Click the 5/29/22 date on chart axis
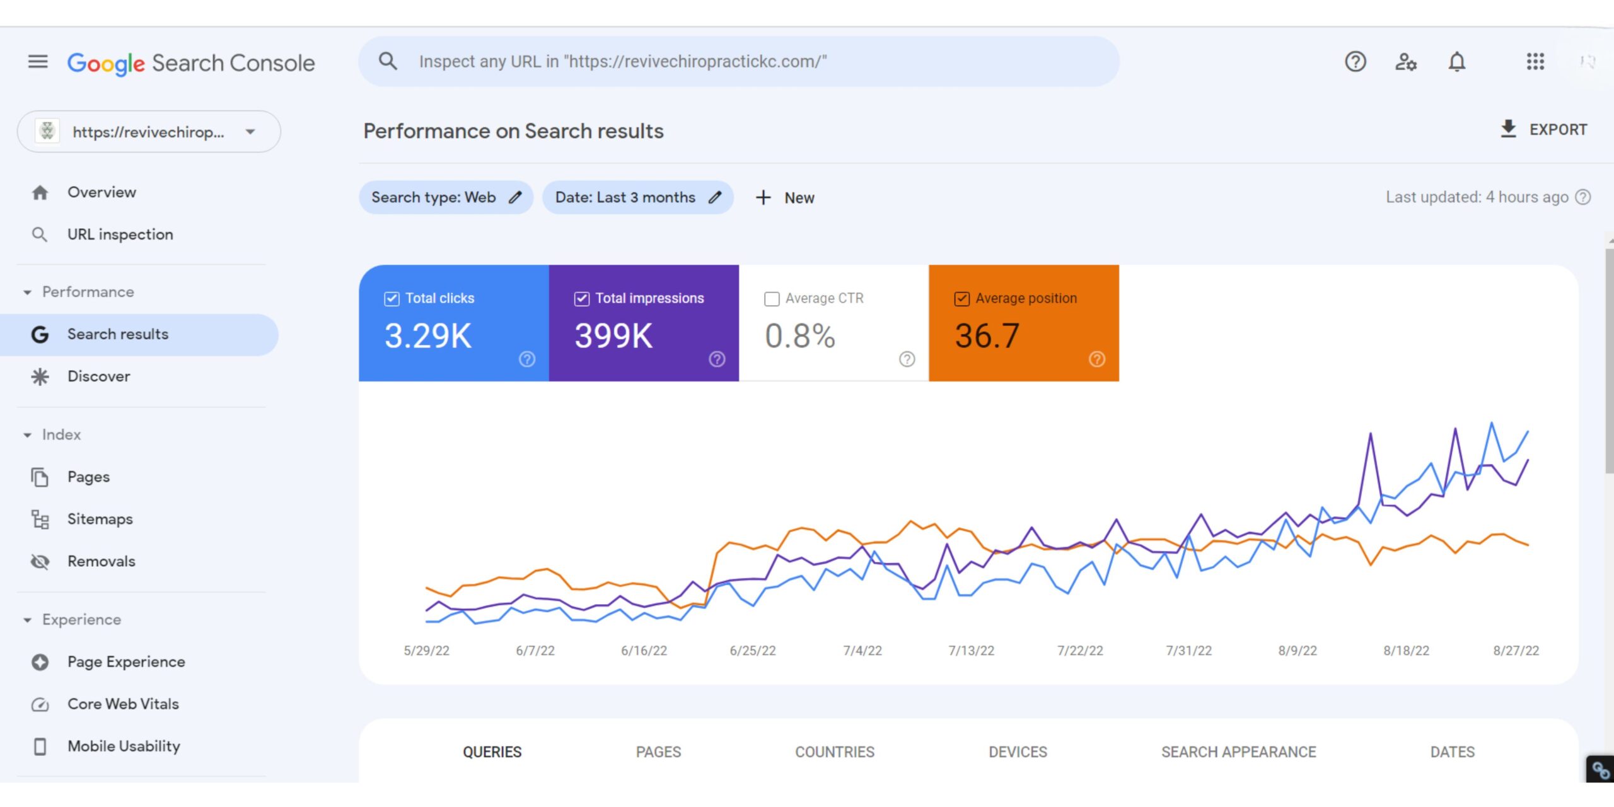 (426, 651)
